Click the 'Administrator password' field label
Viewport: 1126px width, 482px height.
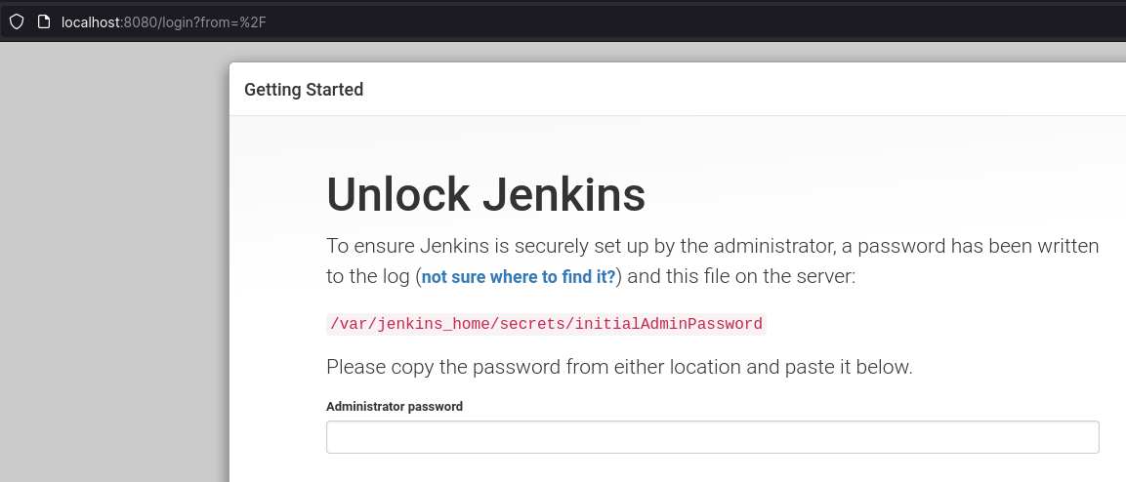pos(395,406)
